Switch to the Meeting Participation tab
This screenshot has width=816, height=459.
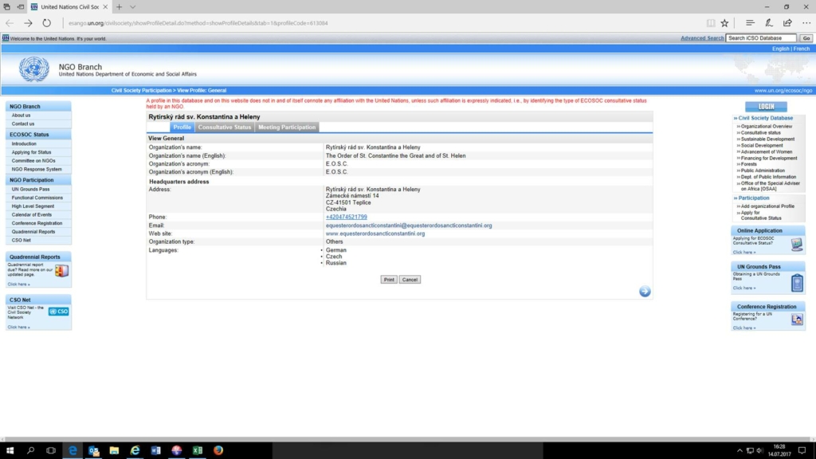click(x=287, y=127)
